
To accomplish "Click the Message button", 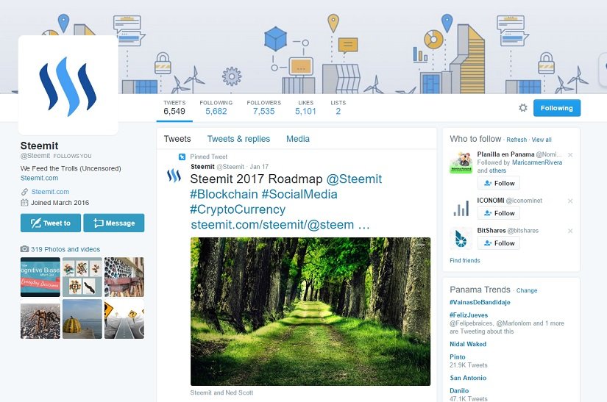I will [114, 223].
